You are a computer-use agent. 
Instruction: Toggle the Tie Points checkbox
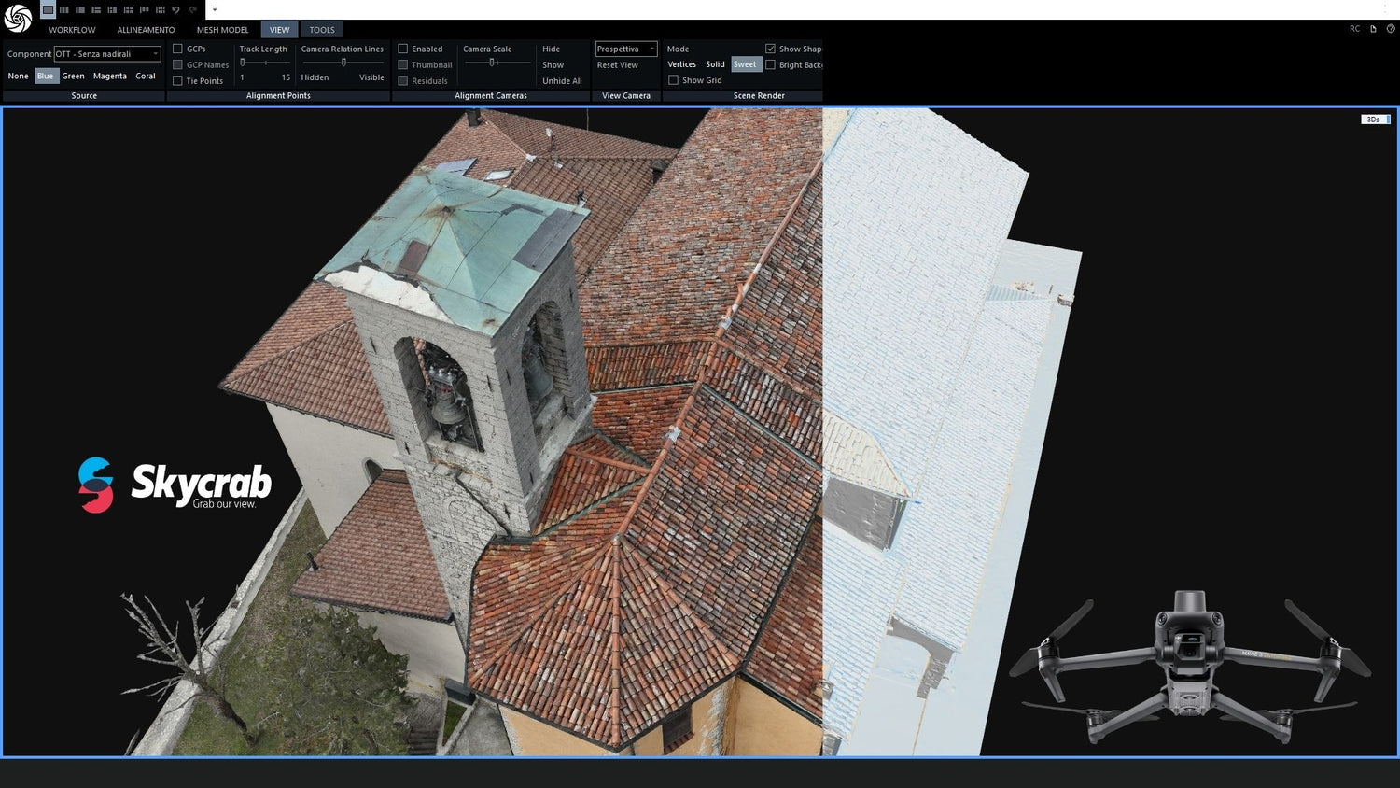177,80
